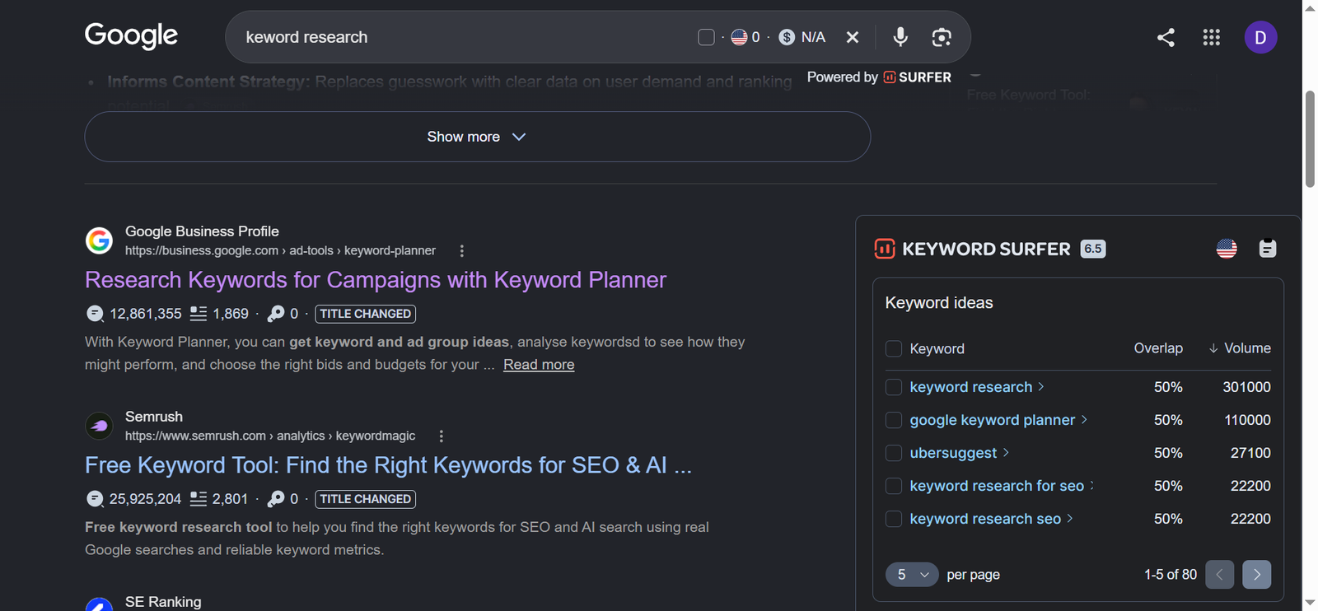Image resolution: width=1318 pixels, height=611 pixels.
Task: Open the Google apps grid
Action: pyautogui.click(x=1211, y=37)
